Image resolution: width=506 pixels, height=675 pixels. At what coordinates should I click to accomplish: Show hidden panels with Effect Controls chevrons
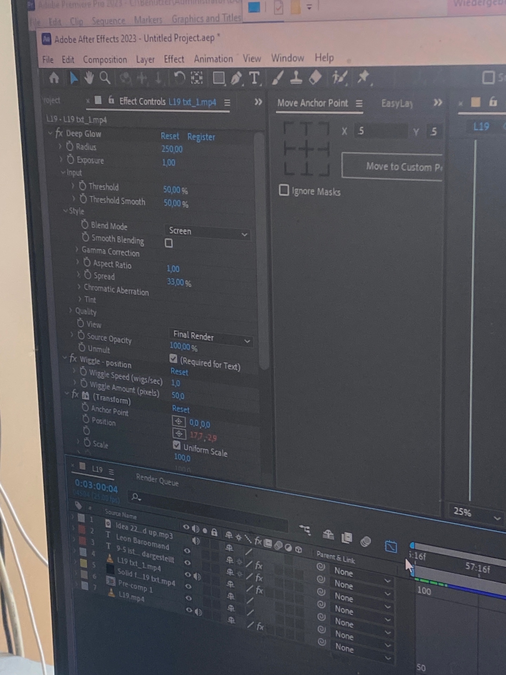coord(258,102)
